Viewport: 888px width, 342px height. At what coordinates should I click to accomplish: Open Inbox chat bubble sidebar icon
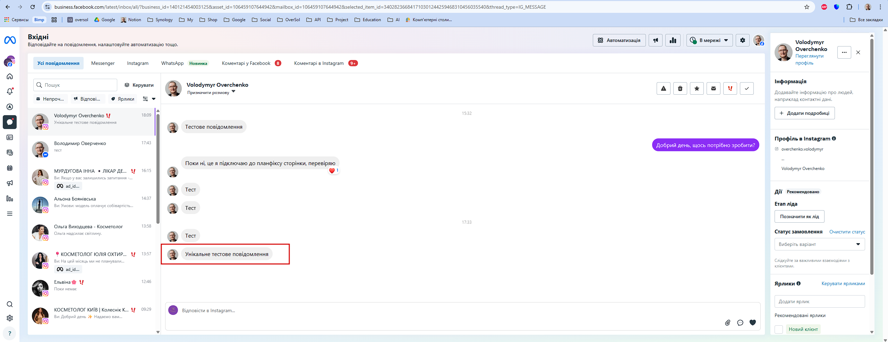click(10, 122)
